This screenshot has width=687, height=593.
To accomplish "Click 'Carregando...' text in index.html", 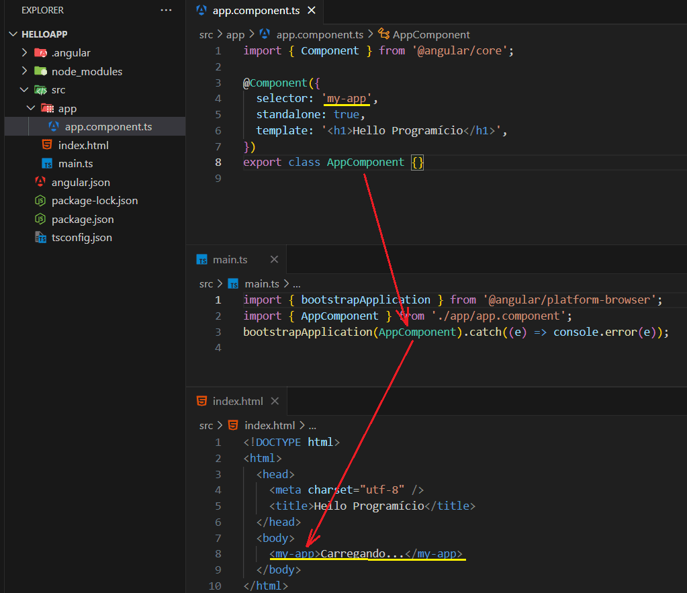I will pos(362,554).
